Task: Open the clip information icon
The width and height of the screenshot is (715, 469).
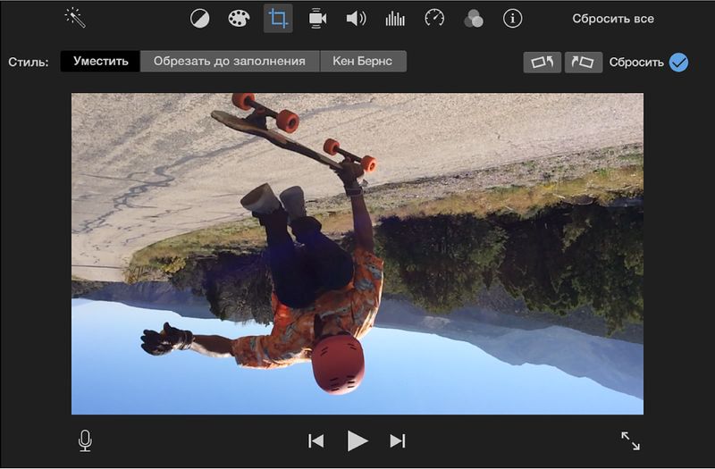Action: pyautogui.click(x=512, y=18)
